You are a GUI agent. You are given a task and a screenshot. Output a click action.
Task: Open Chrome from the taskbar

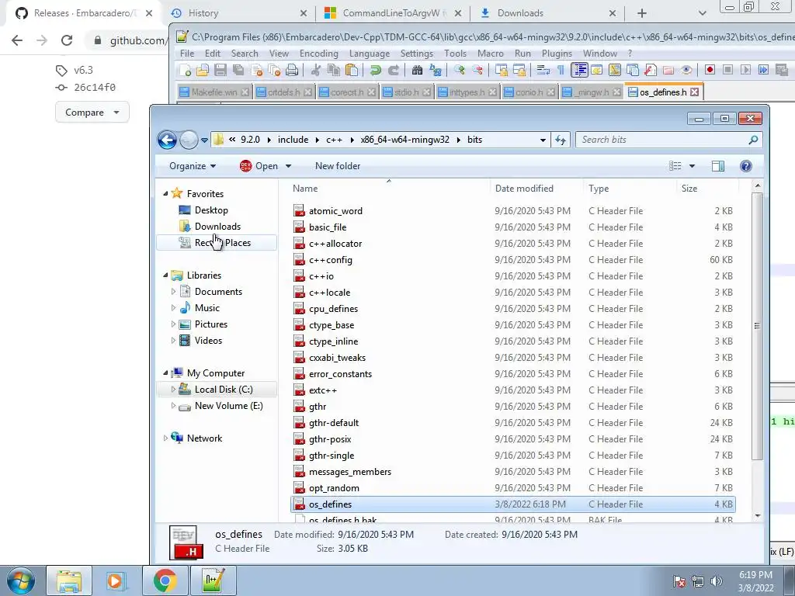click(165, 580)
